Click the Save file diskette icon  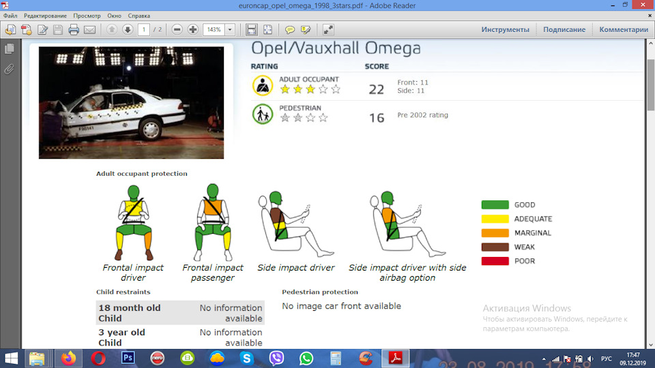pos(58,29)
